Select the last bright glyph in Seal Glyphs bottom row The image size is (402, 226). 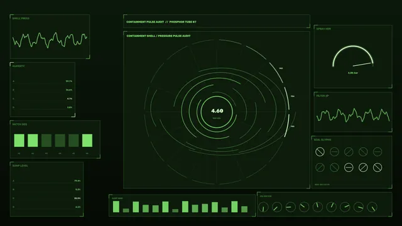pyautogui.click(x=378, y=168)
